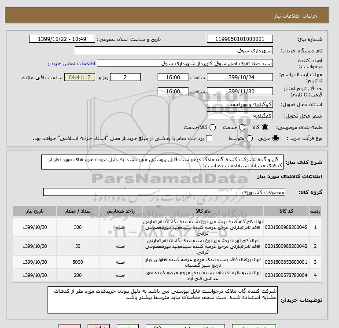
Task: Click product code 0231500988260042
Action: 286,246
